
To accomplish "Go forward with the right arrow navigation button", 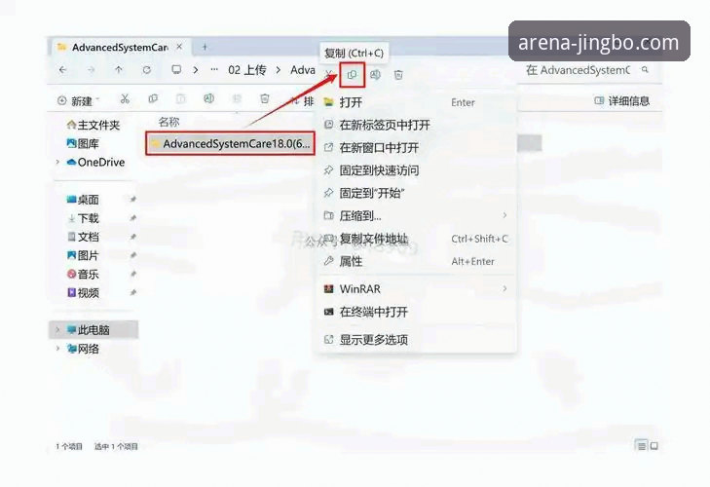I will (91, 70).
